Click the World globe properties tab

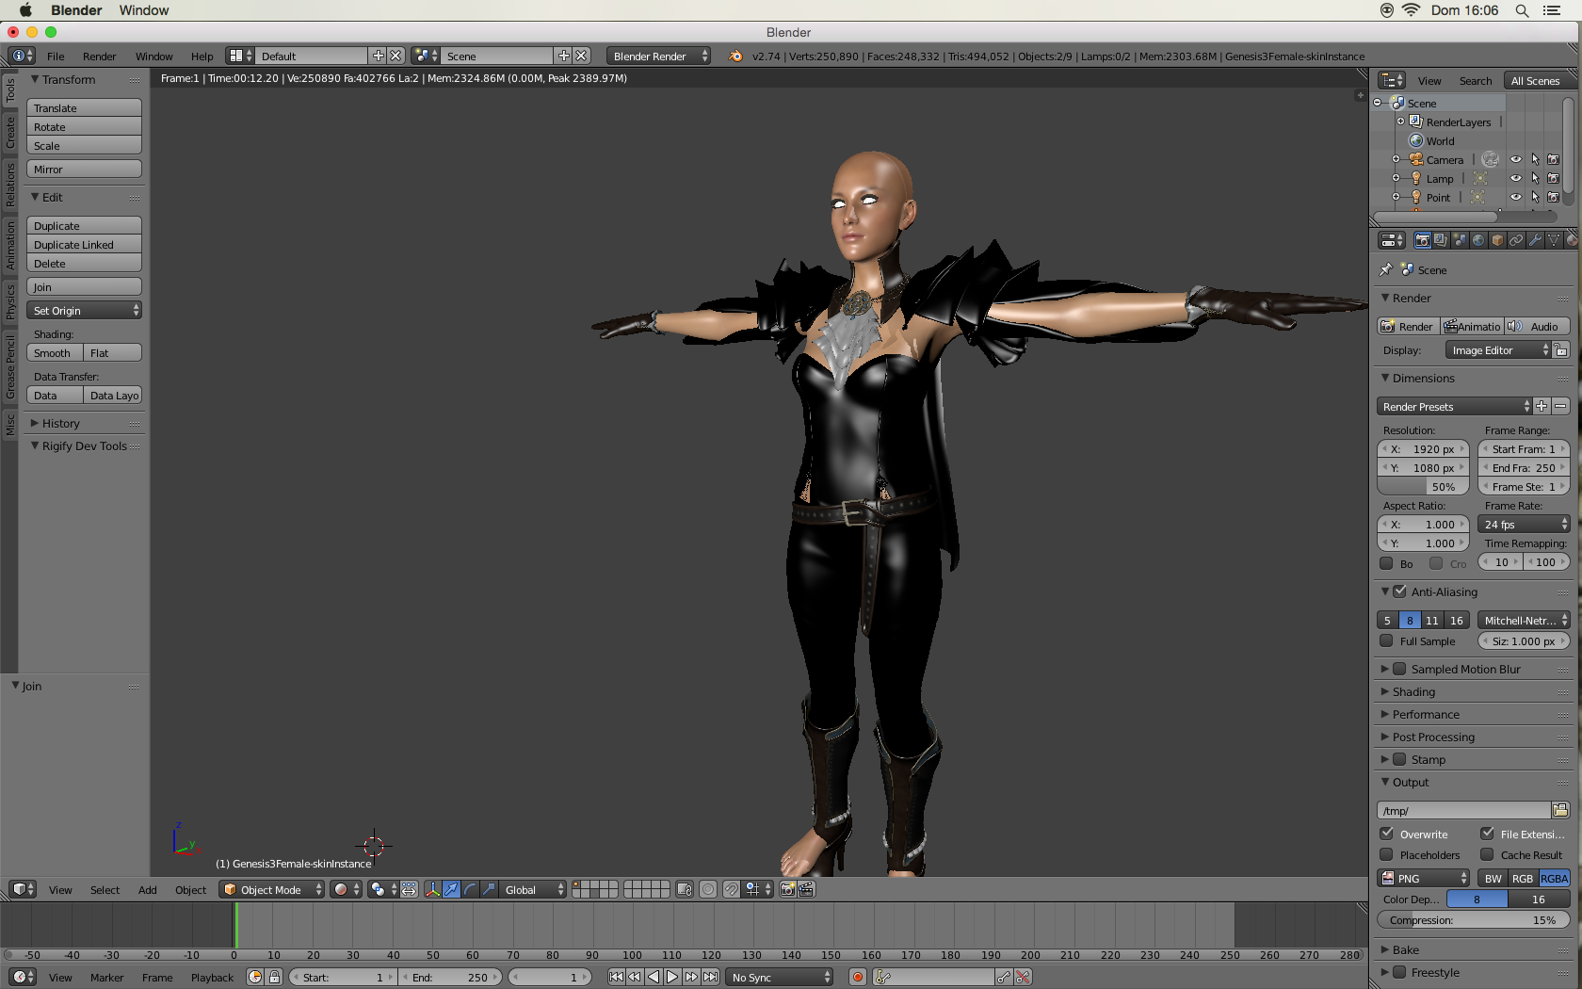point(1478,240)
